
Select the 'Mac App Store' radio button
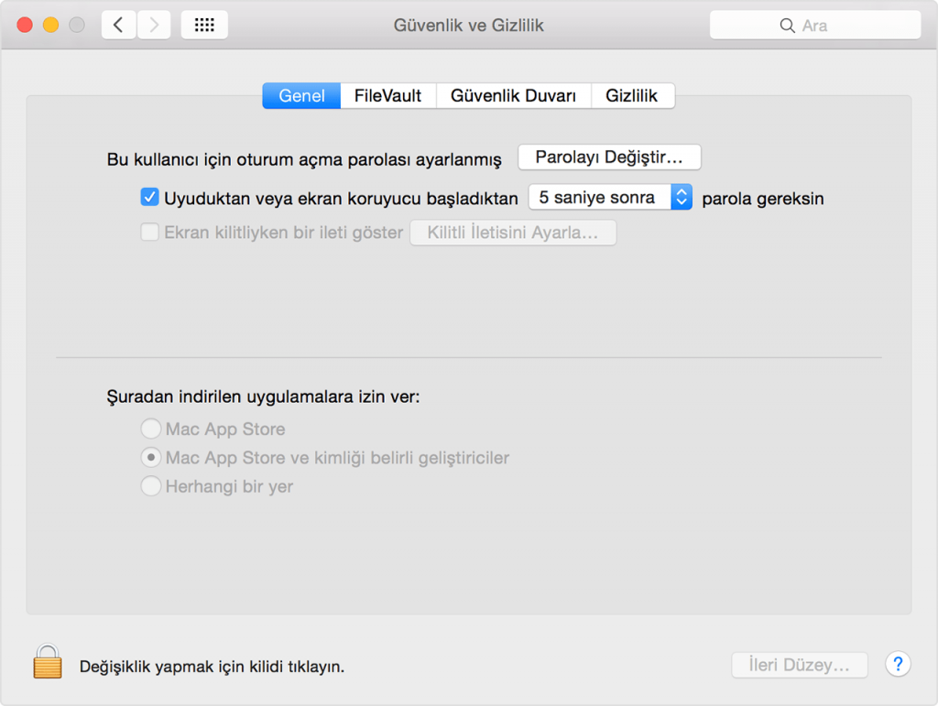(x=150, y=428)
